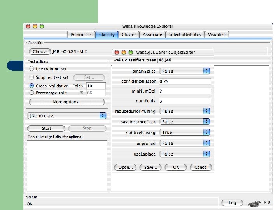
Task: Open the useLaplace dropdown
Action: coord(185,154)
